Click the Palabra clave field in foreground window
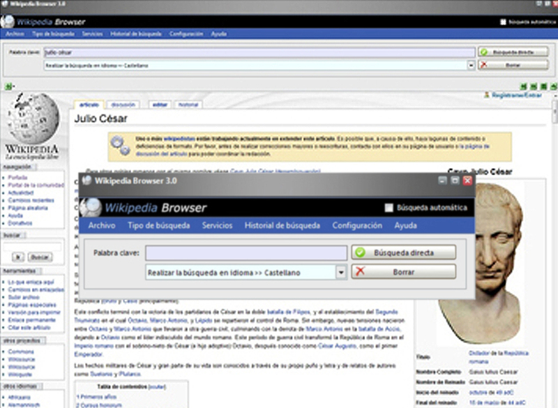The image size is (558, 408). [246, 253]
